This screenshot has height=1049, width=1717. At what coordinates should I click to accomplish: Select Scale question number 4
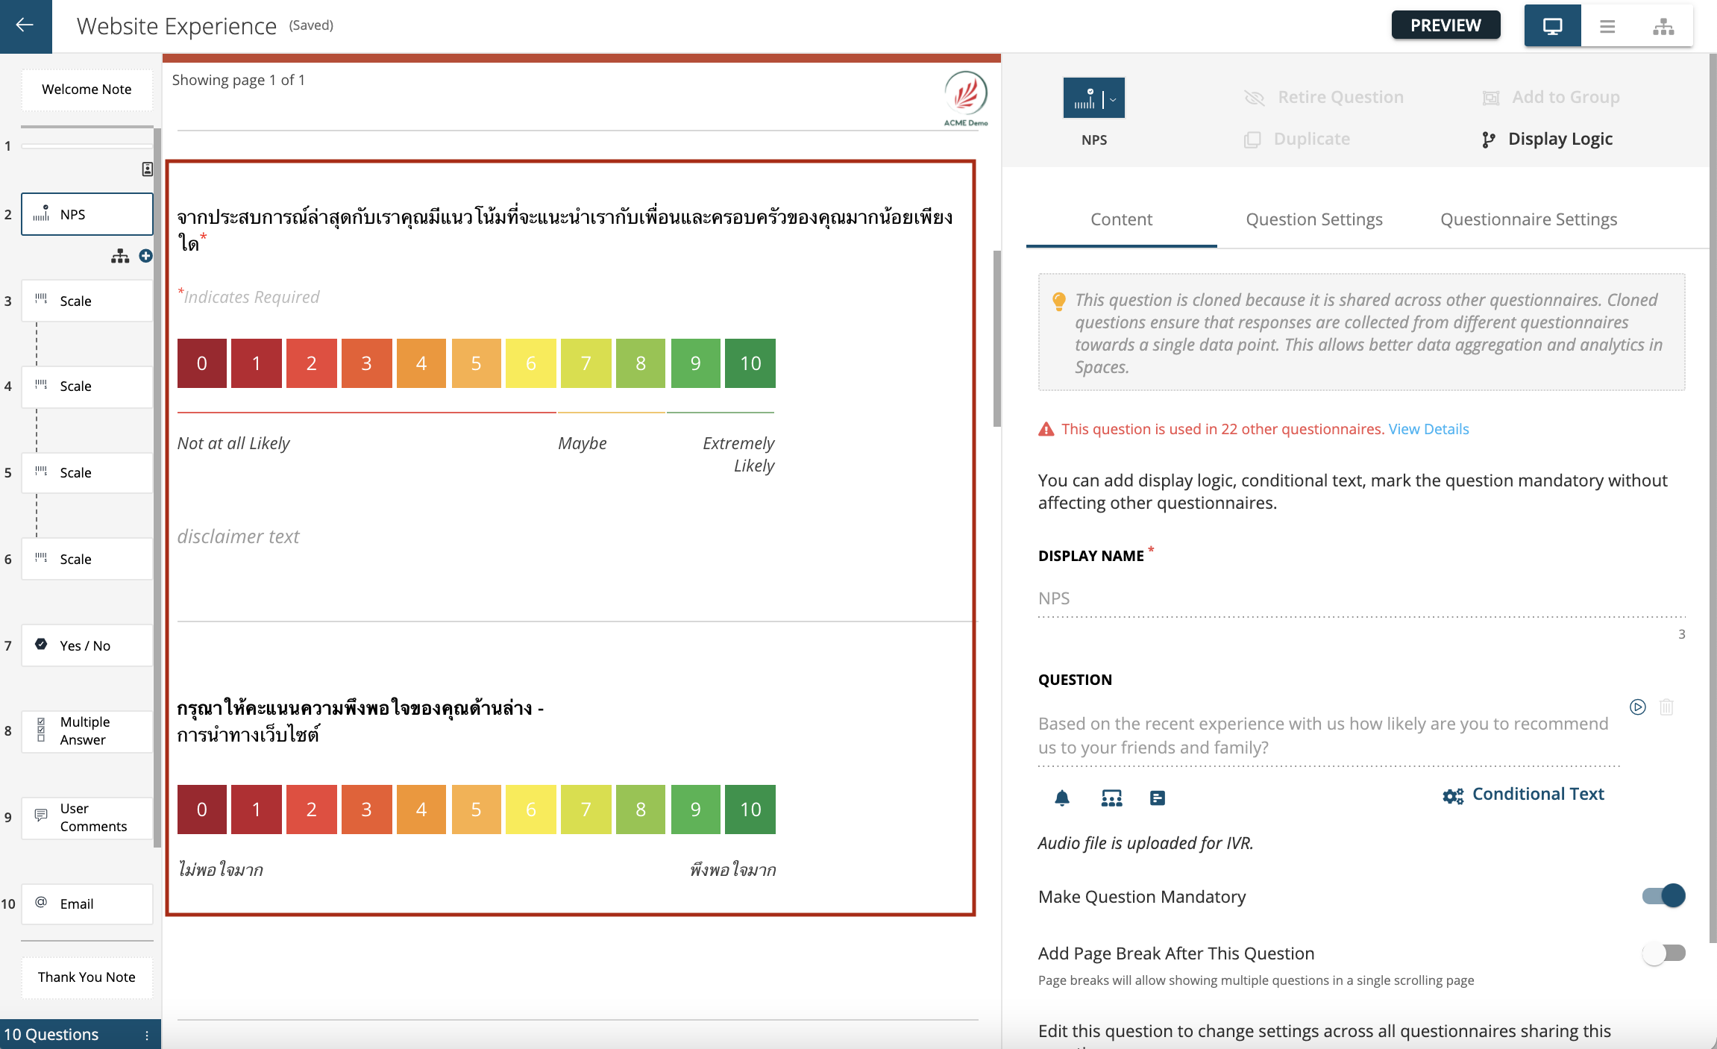coord(87,386)
